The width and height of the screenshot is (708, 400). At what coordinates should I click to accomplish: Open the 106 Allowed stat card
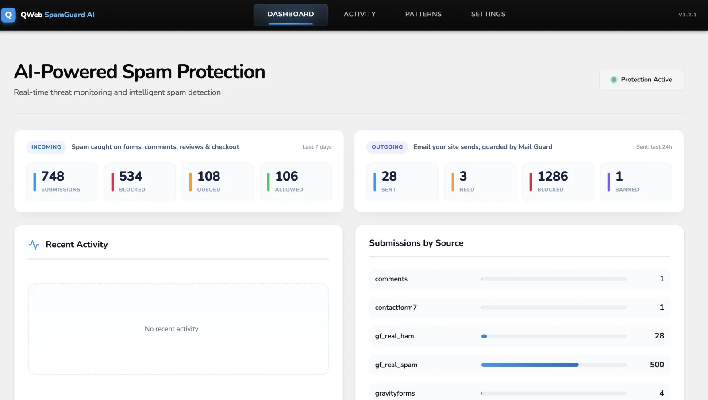tap(296, 182)
